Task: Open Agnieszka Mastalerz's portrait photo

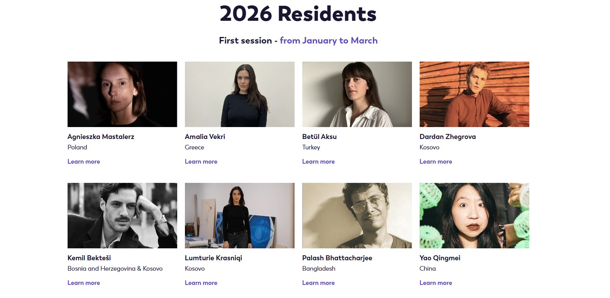Action: pyautogui.click(x=122, y=94)
